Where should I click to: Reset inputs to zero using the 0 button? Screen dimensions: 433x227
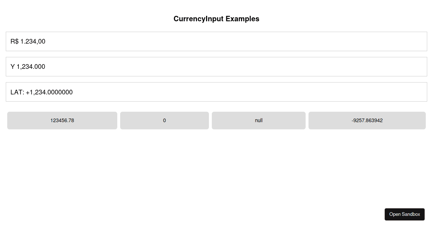click(165, 120)
